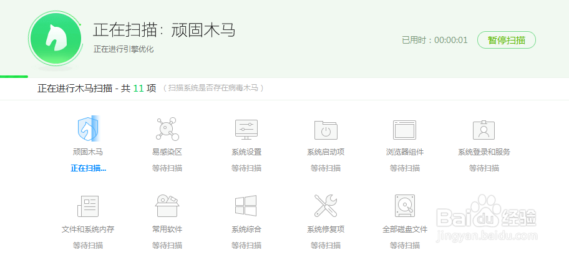Select the 系统启动项 folder icon
Viewport: 569px width, 255px height.
click(x=326, y=130)
